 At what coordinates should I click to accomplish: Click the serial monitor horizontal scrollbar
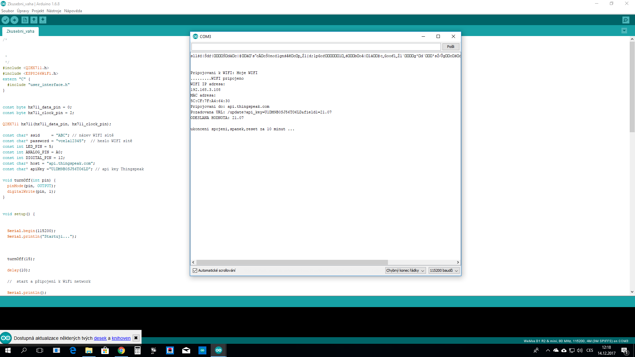click(292, 262)
